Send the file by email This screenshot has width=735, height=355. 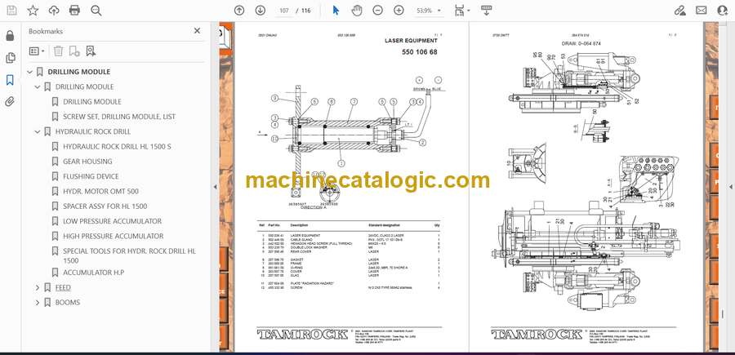click(x=702, y=11)
